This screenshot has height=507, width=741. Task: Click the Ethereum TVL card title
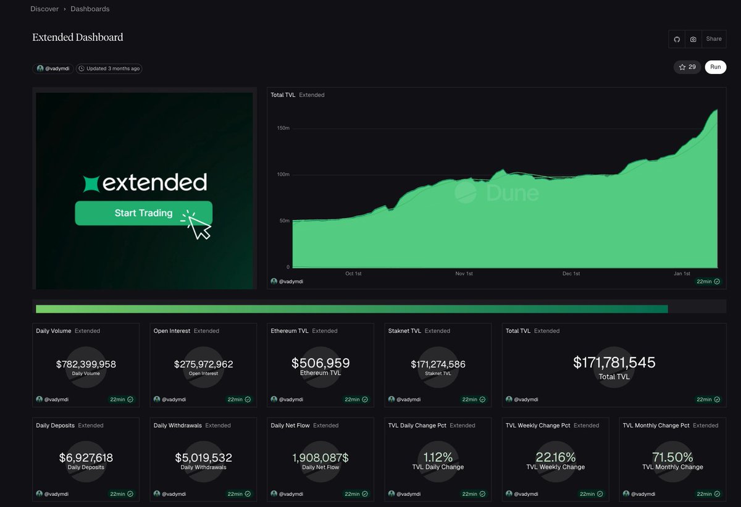(290, 331)
